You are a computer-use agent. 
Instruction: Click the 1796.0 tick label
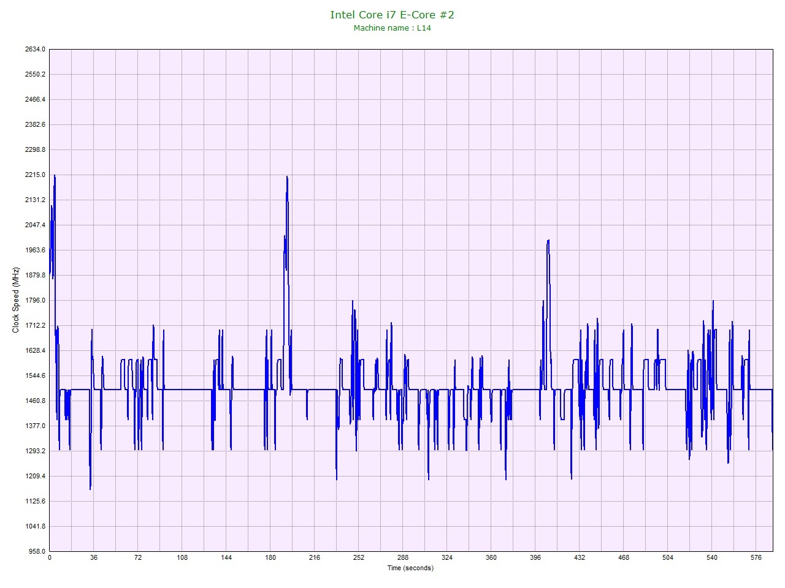coord(35,301)
